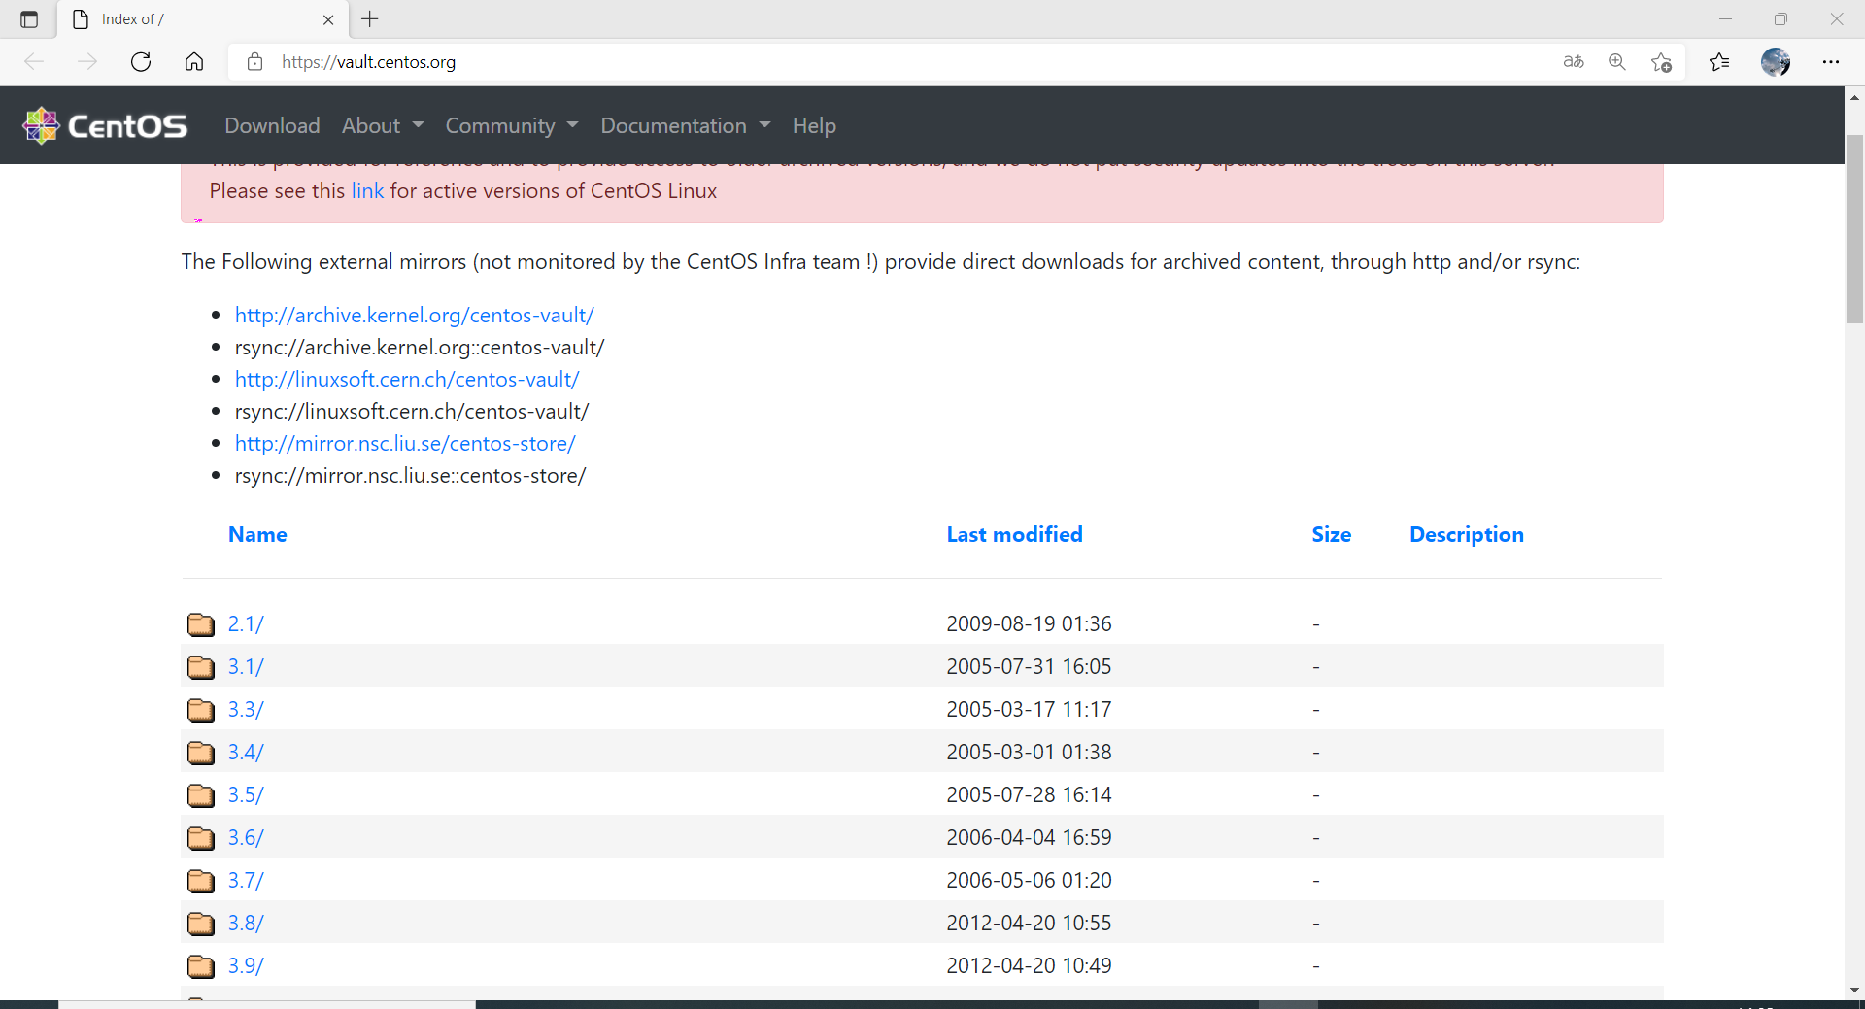Open the 3.5/ directory link

tap(246, 794)
